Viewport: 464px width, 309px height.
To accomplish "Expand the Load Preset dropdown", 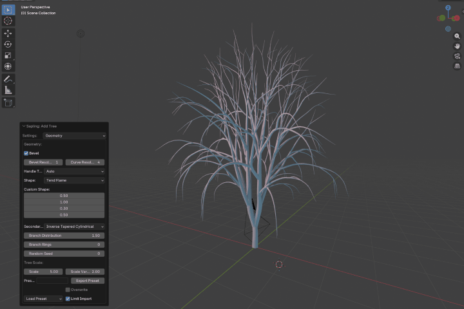I will (x=43, y=299).
